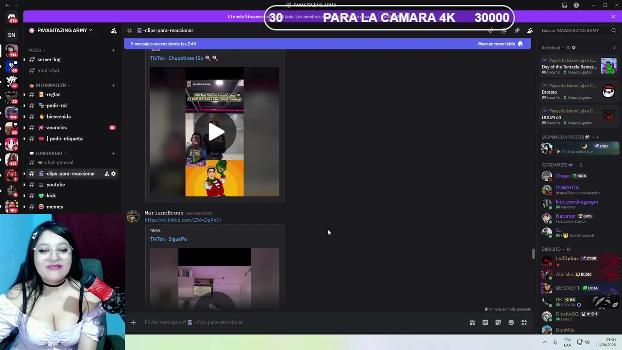622x350 pixels.
Task: Open the sticker picker
Action: [498, 322]
